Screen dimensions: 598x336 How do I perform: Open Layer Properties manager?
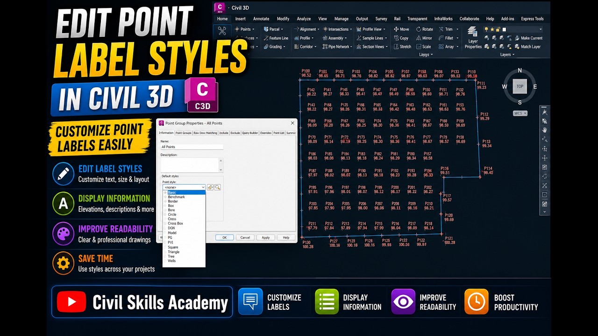(473, 38)
